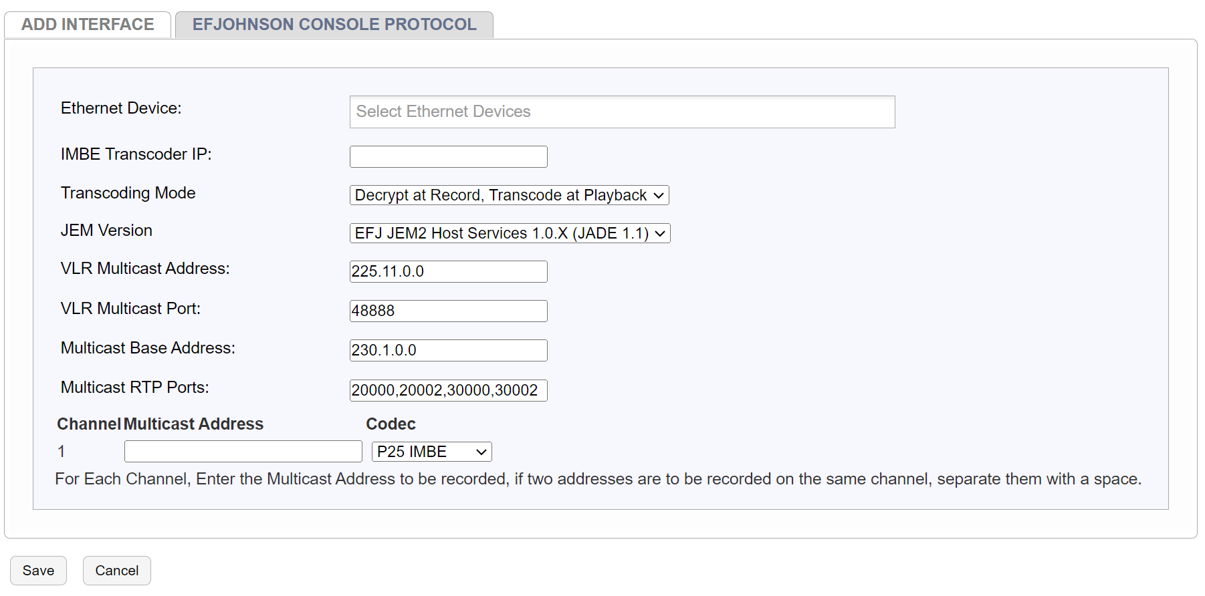Image resolution: width=1205 pixels, height=596 pixels.
Task: Focus the IMBE Transcoder IP input
Action: point(448,157)
